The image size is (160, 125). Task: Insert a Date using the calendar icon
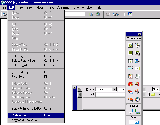click(x=130, y=76)
